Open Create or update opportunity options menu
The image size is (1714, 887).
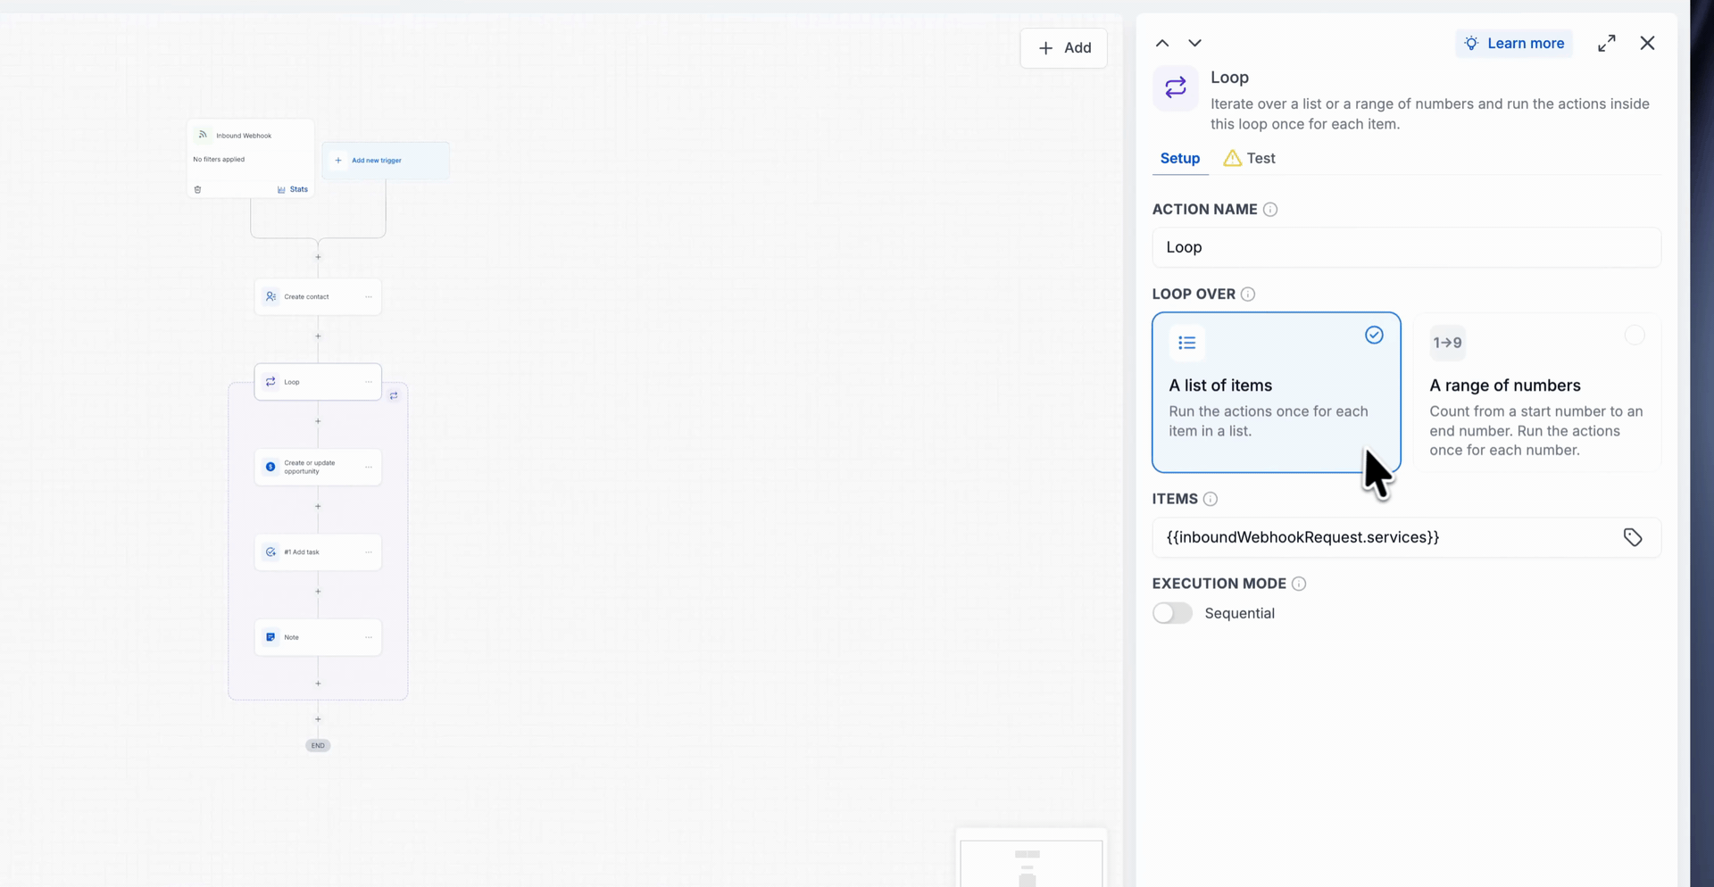pyautogui.click(x=369, y=467)
